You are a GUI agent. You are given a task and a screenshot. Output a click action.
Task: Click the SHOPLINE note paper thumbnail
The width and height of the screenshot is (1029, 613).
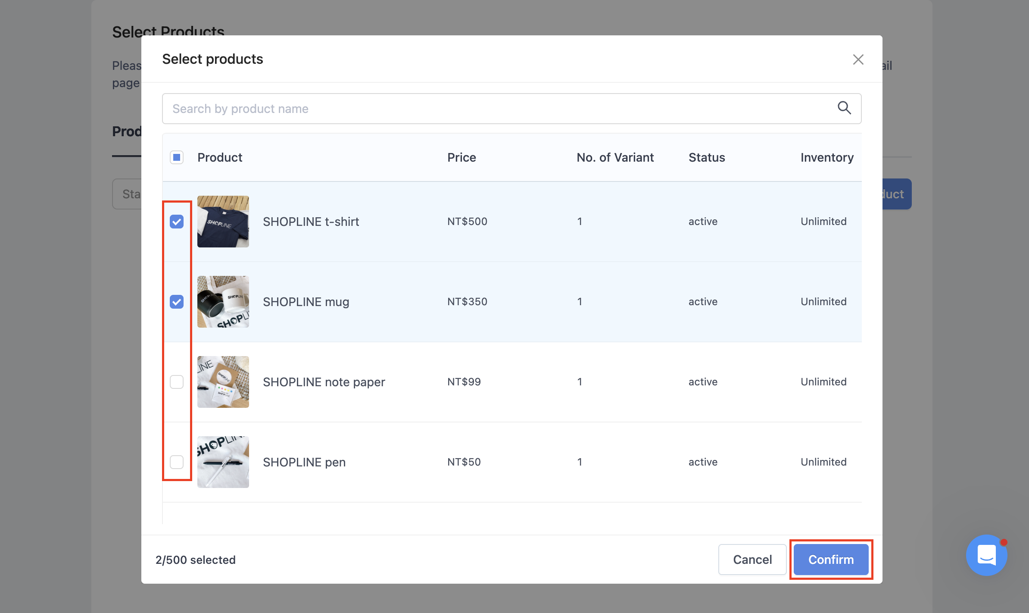click(223, 382)
